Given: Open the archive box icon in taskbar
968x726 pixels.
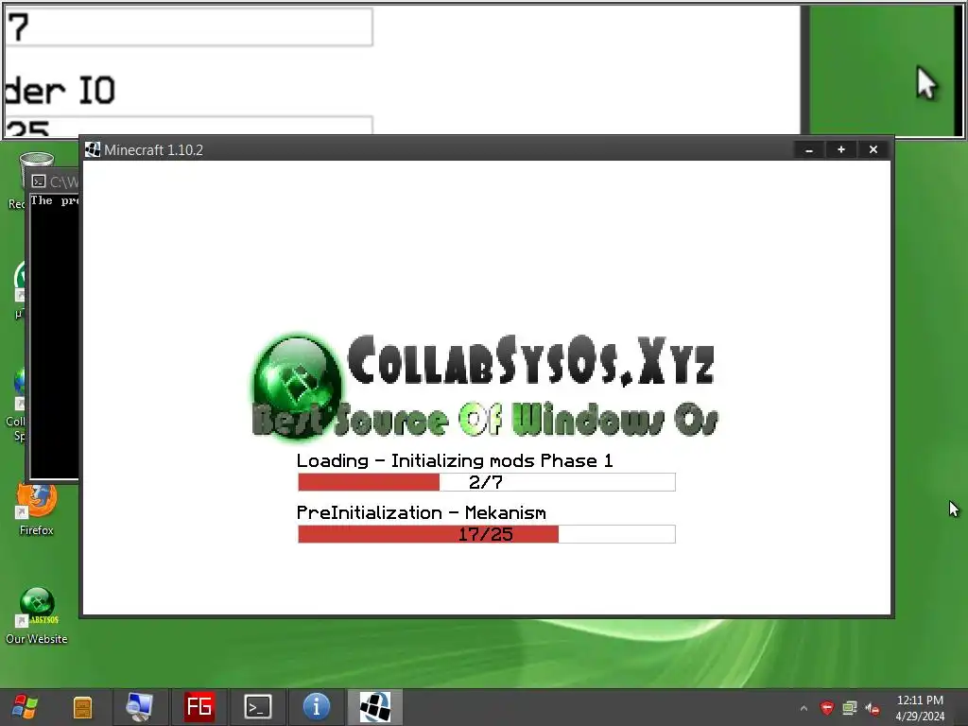Looking at the screenshot, I should 83,707.
